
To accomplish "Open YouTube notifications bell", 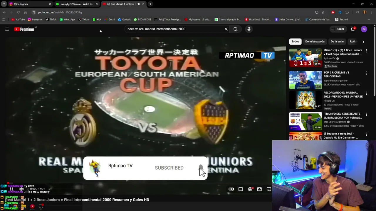I will [353, 29].
